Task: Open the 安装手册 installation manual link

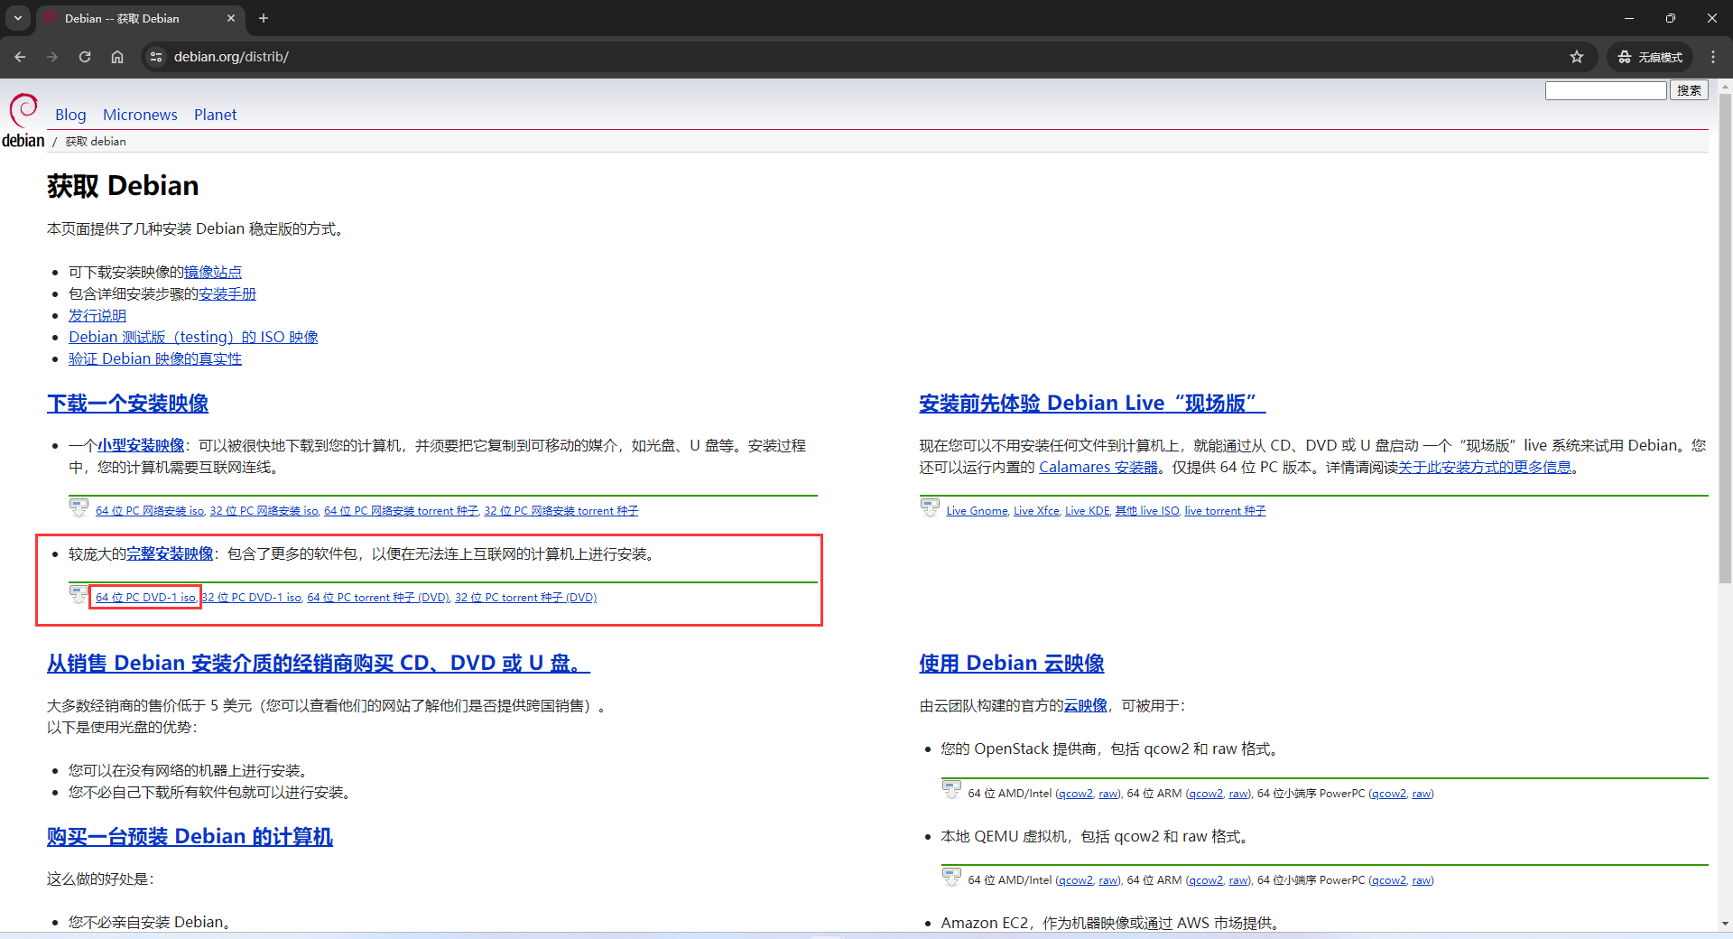Action: (227, 293)
